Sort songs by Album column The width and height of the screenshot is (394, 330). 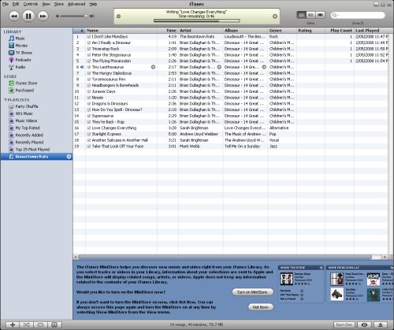tap(245, 31)
